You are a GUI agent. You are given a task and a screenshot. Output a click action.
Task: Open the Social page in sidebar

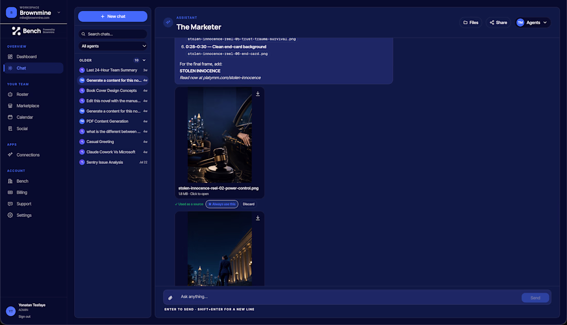pyautogui.click(x=34, y=129)
